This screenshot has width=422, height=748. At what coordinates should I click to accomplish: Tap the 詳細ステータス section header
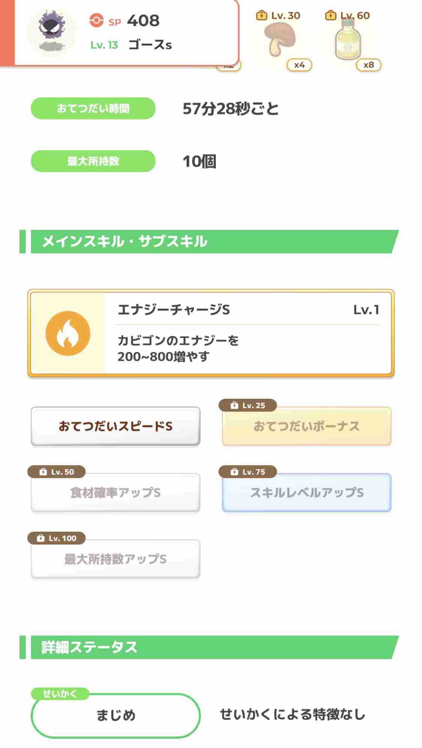click(x=209, y=647)
